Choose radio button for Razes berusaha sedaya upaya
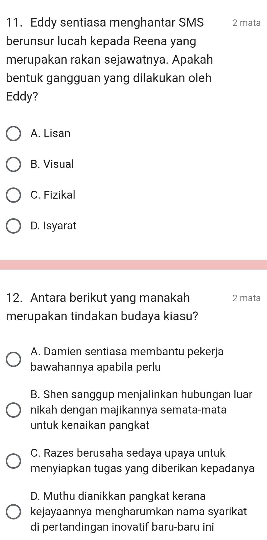The width and height of the screenshot is (267, 540). point(13,461)
